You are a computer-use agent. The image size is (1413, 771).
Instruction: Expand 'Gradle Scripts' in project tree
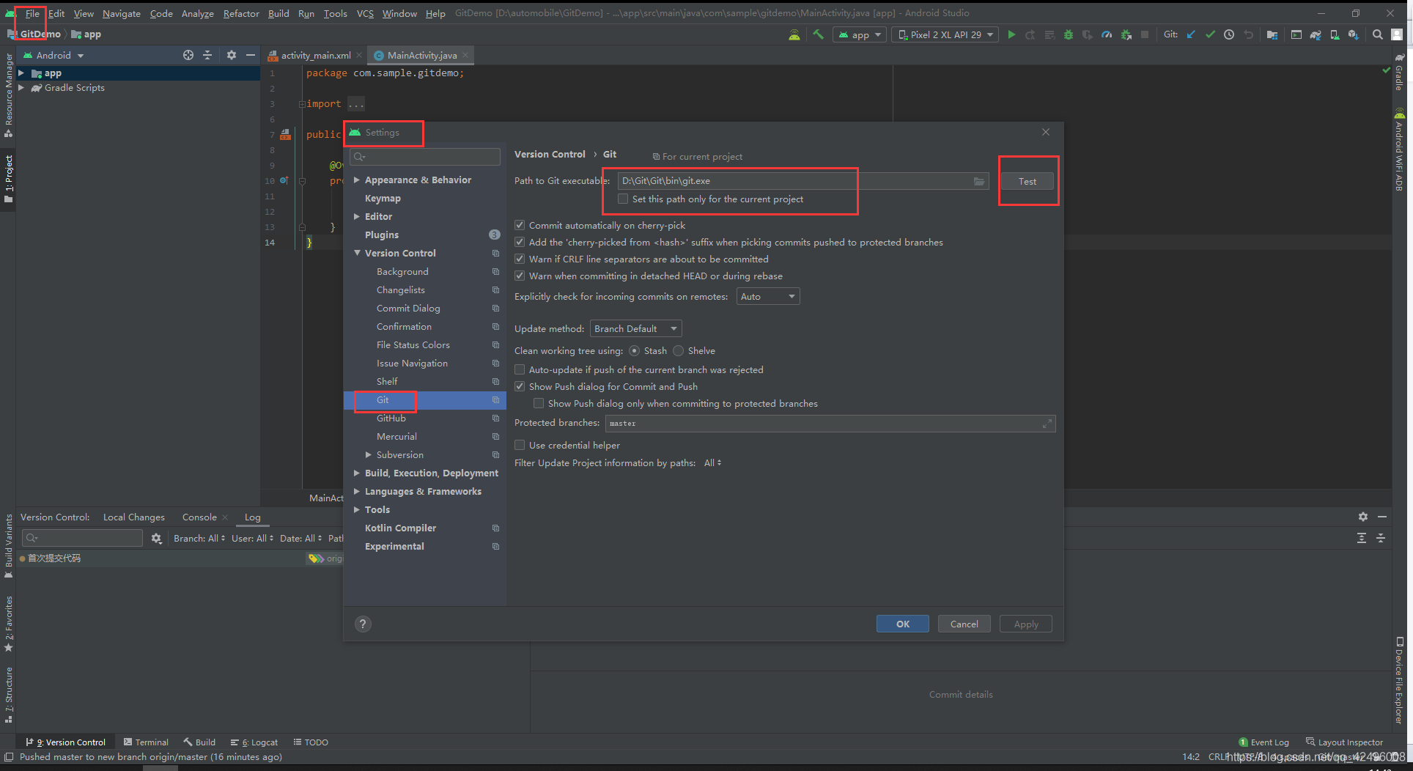point(21,87)
